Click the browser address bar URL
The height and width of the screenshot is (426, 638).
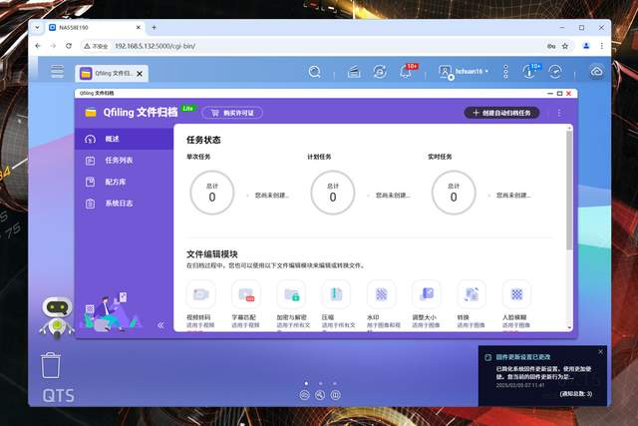click(156, 46)
